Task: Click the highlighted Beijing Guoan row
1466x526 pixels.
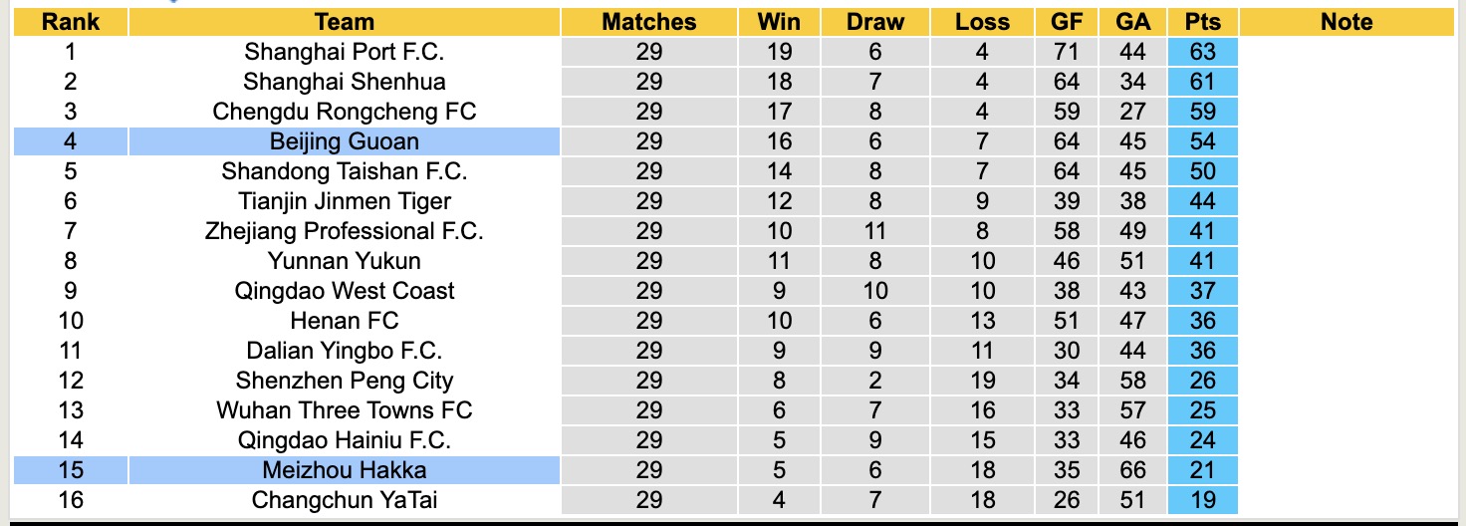Action: coord(344,141)
